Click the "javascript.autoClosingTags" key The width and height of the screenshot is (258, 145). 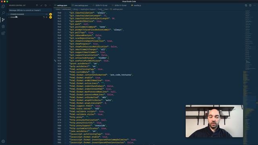click(x=86, y=134)
